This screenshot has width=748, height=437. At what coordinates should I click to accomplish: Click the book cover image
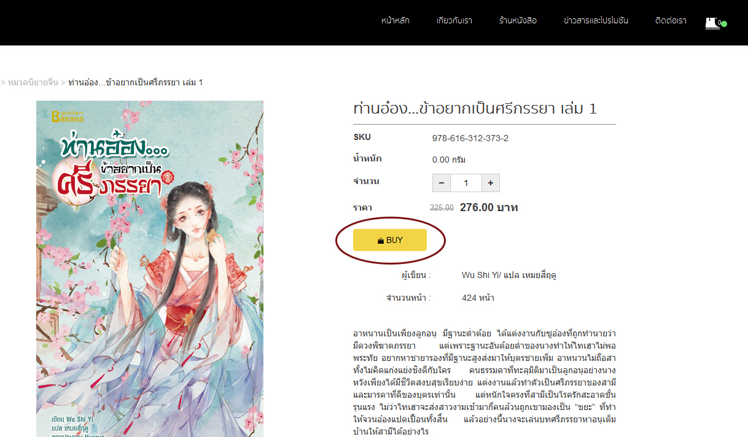(x=150, y=269)
